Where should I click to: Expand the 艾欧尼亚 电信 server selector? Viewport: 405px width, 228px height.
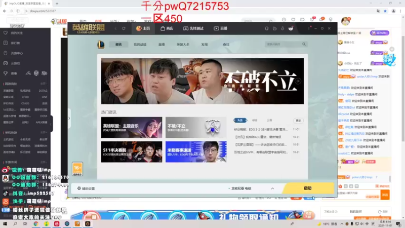tap(251, 188)
